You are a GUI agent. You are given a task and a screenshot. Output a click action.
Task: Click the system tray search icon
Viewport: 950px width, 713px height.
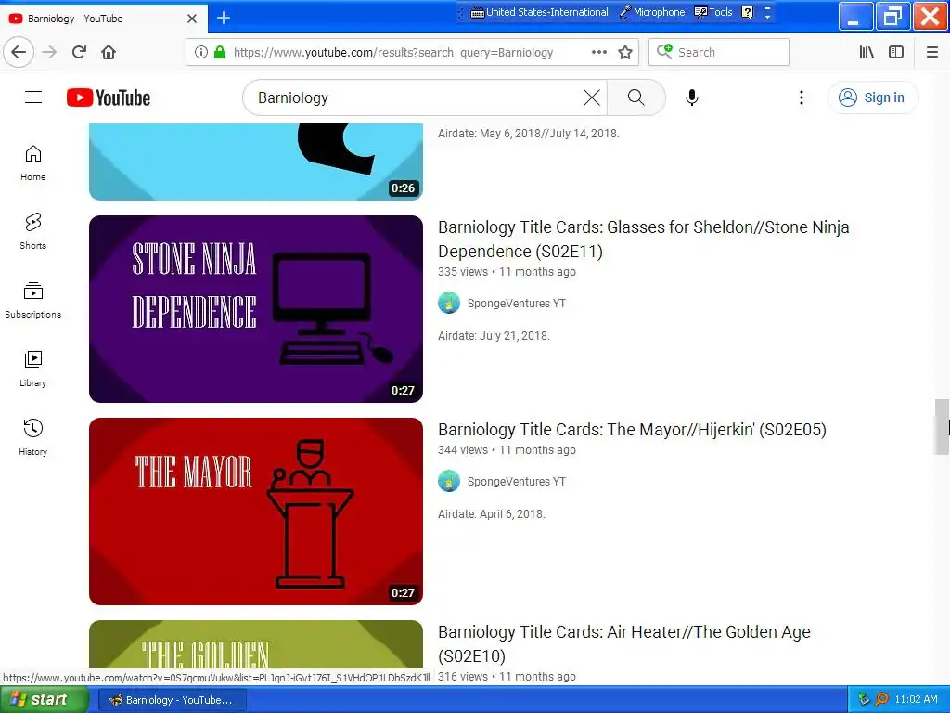[881, 700]
